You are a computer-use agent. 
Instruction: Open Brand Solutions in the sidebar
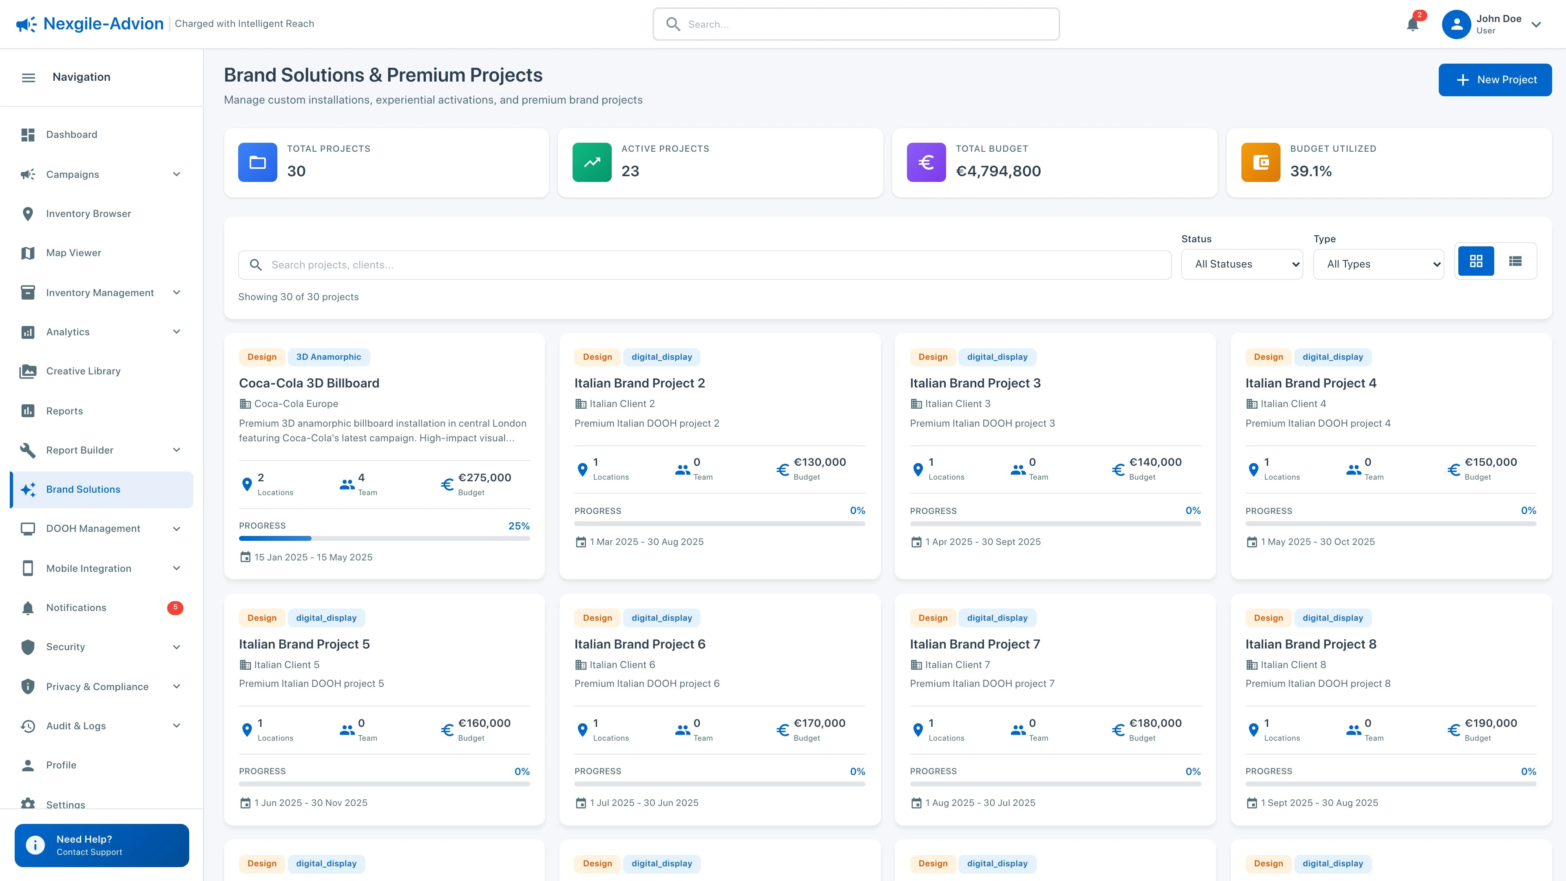click(83, 489)
